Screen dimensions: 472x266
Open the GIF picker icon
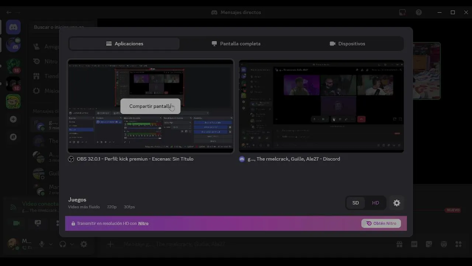pos(414,244)
